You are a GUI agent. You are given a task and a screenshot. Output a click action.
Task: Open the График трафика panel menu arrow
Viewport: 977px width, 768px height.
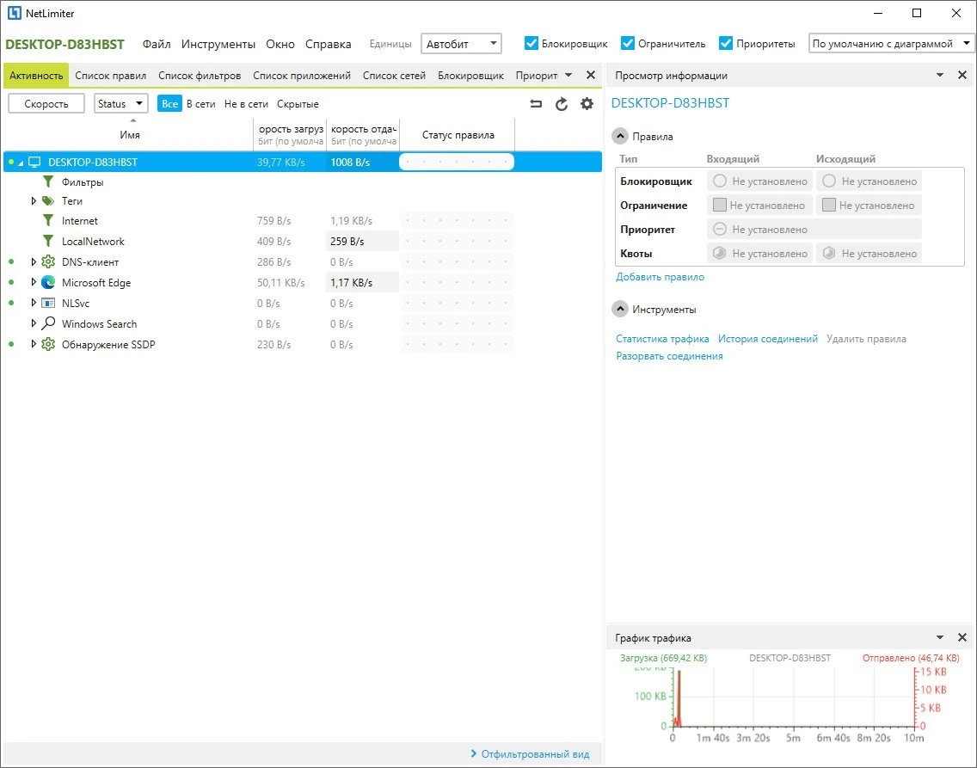(x=940, y=637)
